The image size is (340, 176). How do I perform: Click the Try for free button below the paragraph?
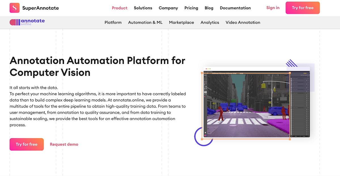pos(27,144)
